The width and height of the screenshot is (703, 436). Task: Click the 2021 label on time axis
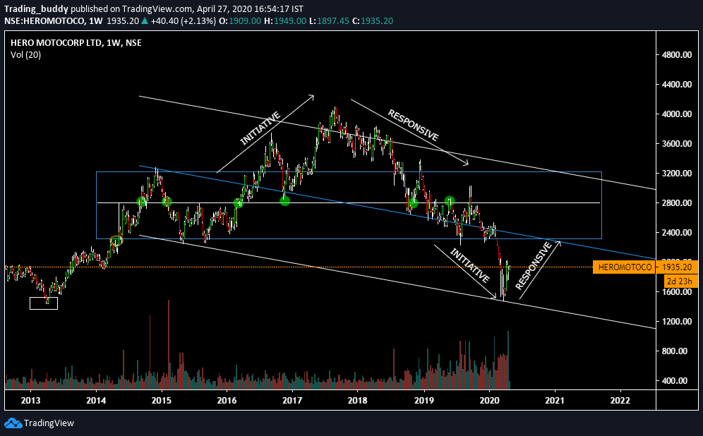pos(555,400)
